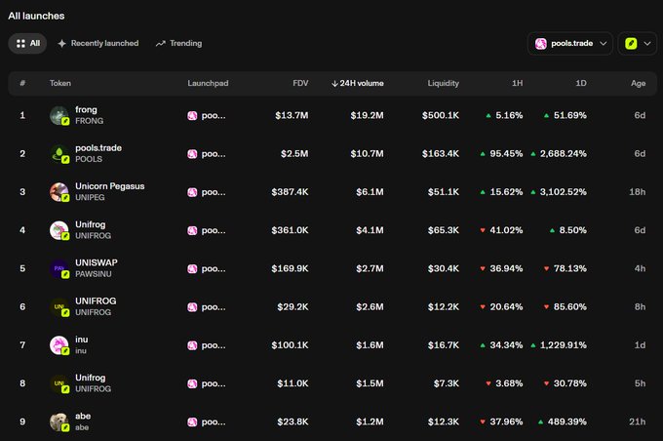Click FDV value $11.0K
The height and width of the screenshot is (441, 663).
tap(292, 383)
